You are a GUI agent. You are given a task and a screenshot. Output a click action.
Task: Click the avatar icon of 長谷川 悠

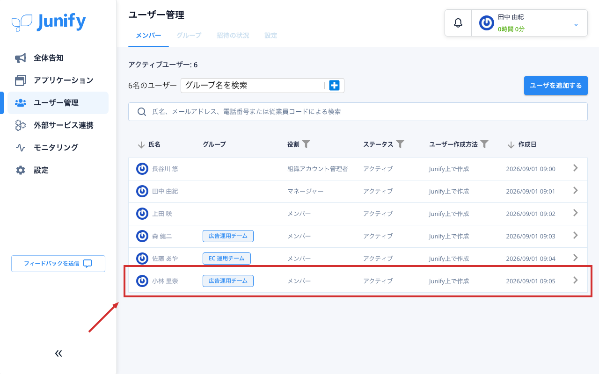tap(142, 169)
